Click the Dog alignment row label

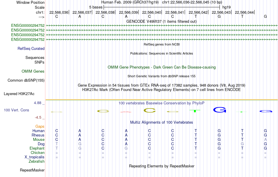(41, 144)
